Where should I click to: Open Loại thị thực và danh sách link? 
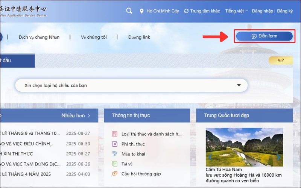click(152, 134)
